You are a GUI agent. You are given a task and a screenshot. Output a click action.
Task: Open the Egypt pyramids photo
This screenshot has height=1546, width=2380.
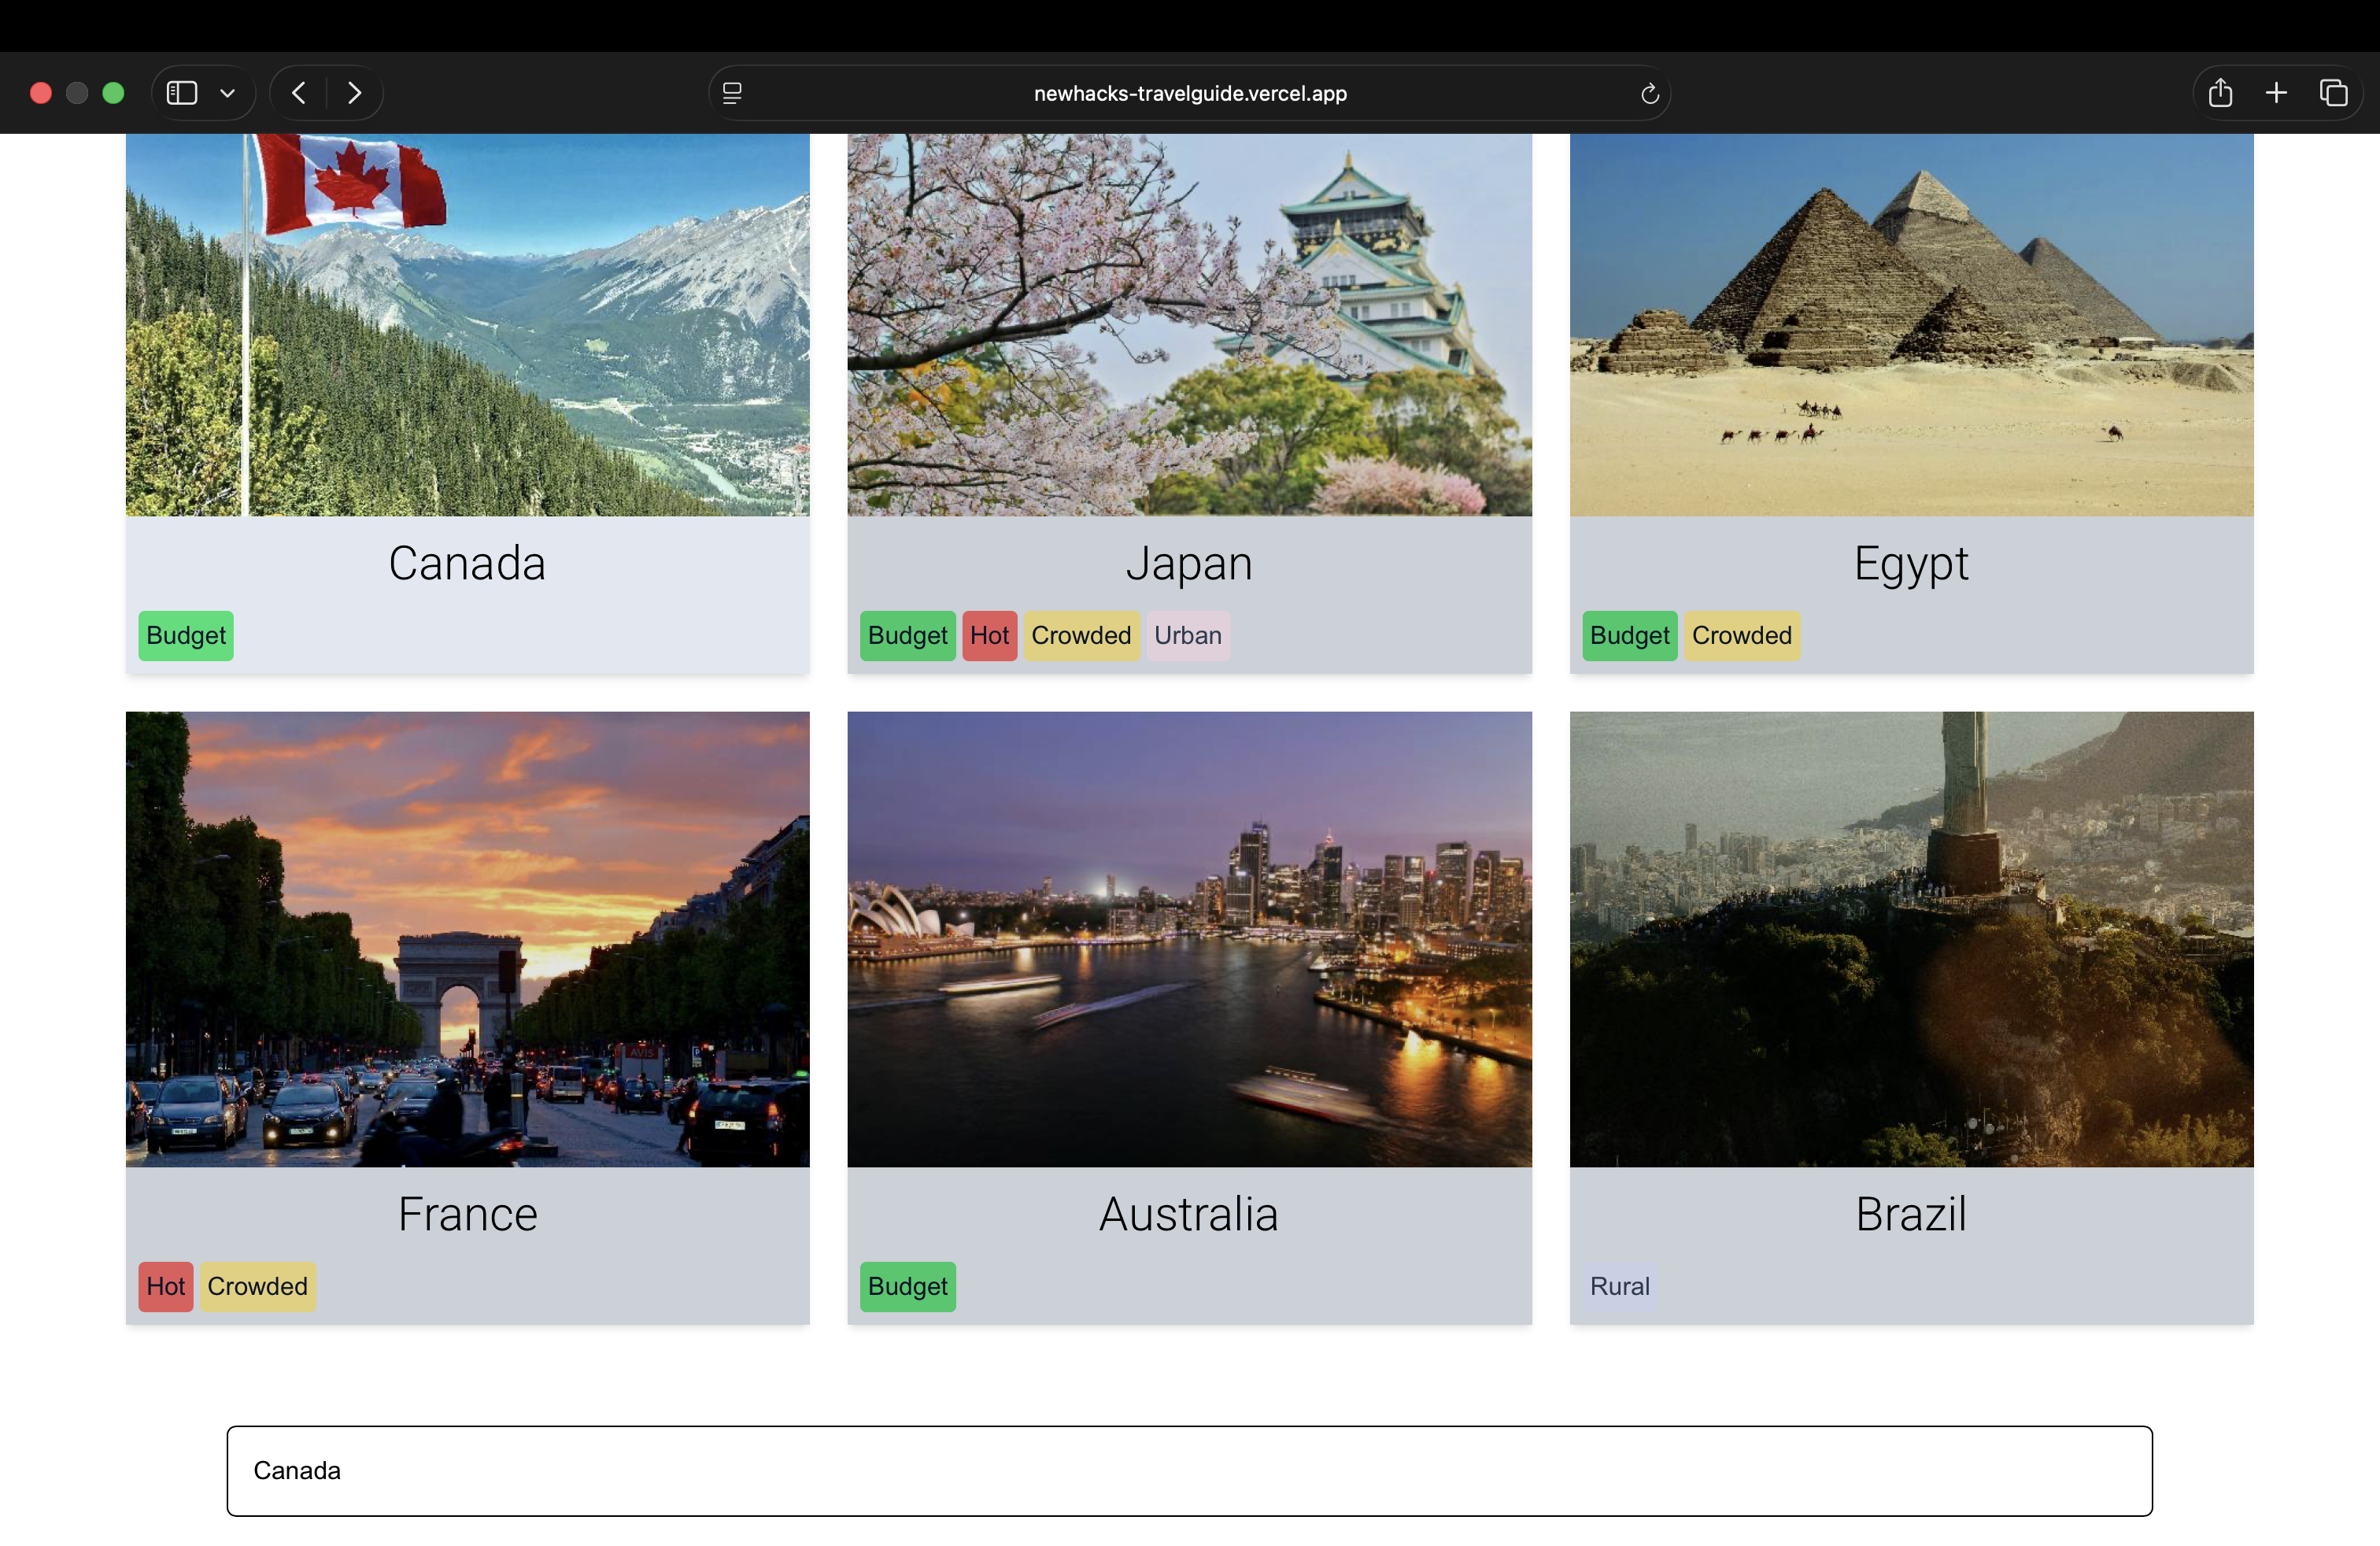[1911, 325]
